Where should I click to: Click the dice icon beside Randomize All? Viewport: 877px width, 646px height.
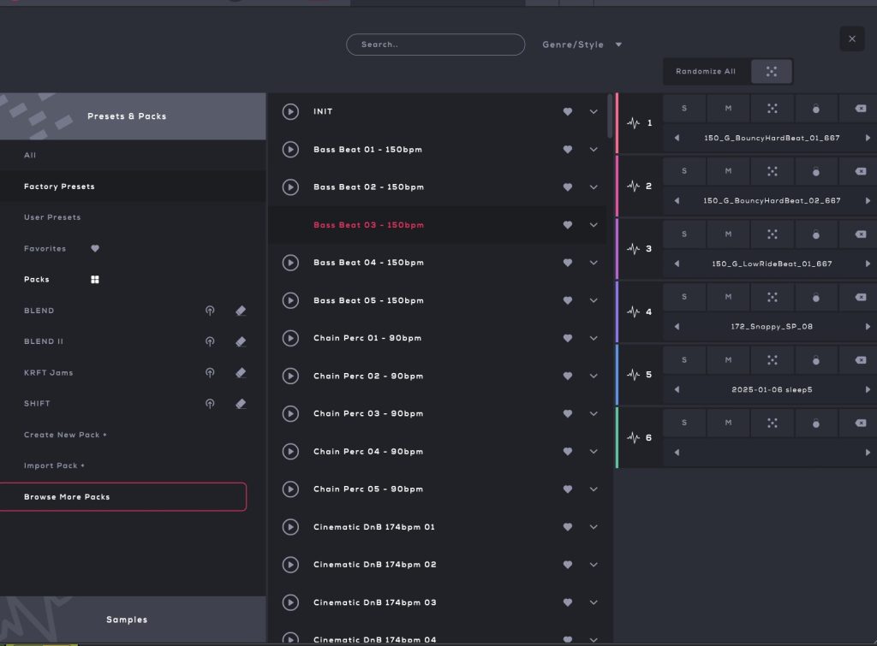pyautogui.click(x=772, y=72)
